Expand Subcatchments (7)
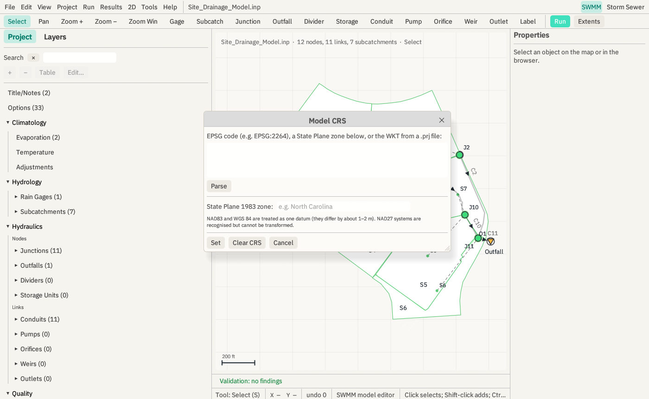The image size is (649, 399). point(16,212)
